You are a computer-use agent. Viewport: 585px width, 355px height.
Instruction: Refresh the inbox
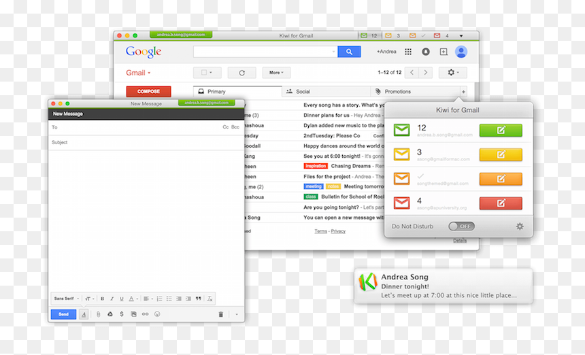pyautogui.click(x=241, y=73)
